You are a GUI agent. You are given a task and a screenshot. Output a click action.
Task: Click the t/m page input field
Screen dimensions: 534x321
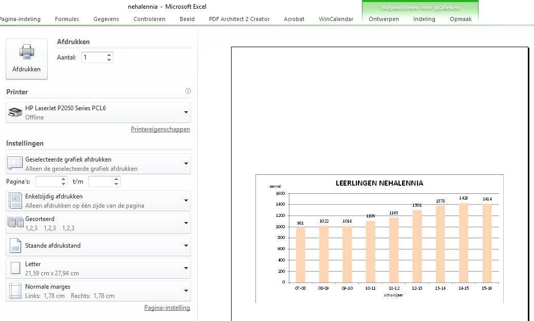pyautogui.click(x=101, y=182)
